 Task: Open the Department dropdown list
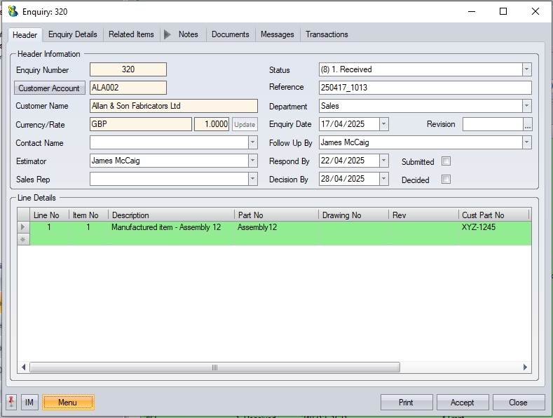[x=526, y=106]
